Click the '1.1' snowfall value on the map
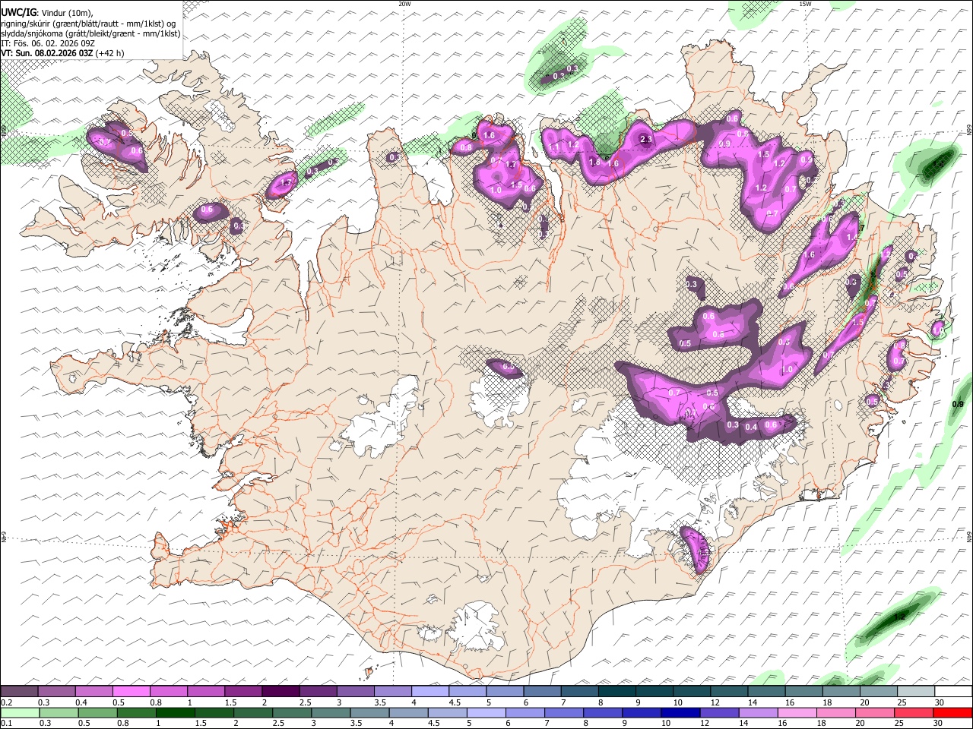The height and width of the screenshot is (729, 973). click(555, 147)
